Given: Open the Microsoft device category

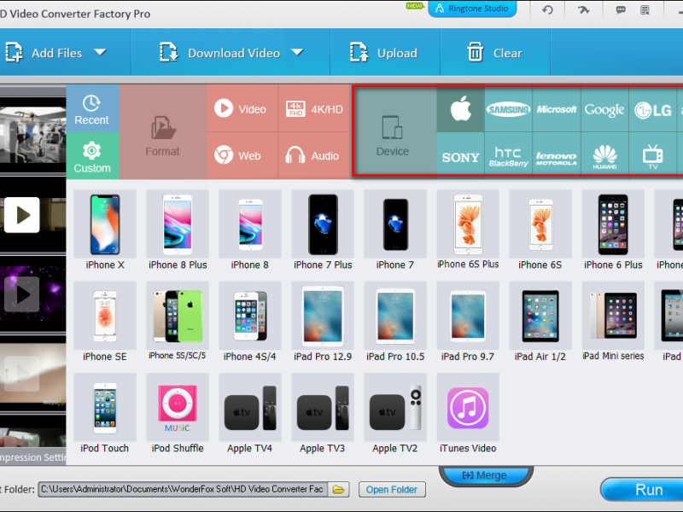Looking at the screenshot, I should coord(557,109).
